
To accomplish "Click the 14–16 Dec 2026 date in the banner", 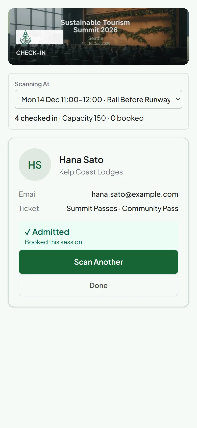I will [x=96, y=44].
